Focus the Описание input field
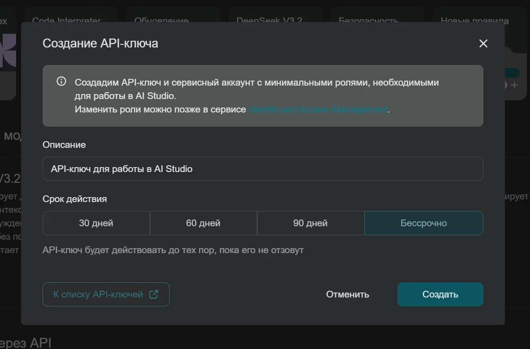 [263, 168]
